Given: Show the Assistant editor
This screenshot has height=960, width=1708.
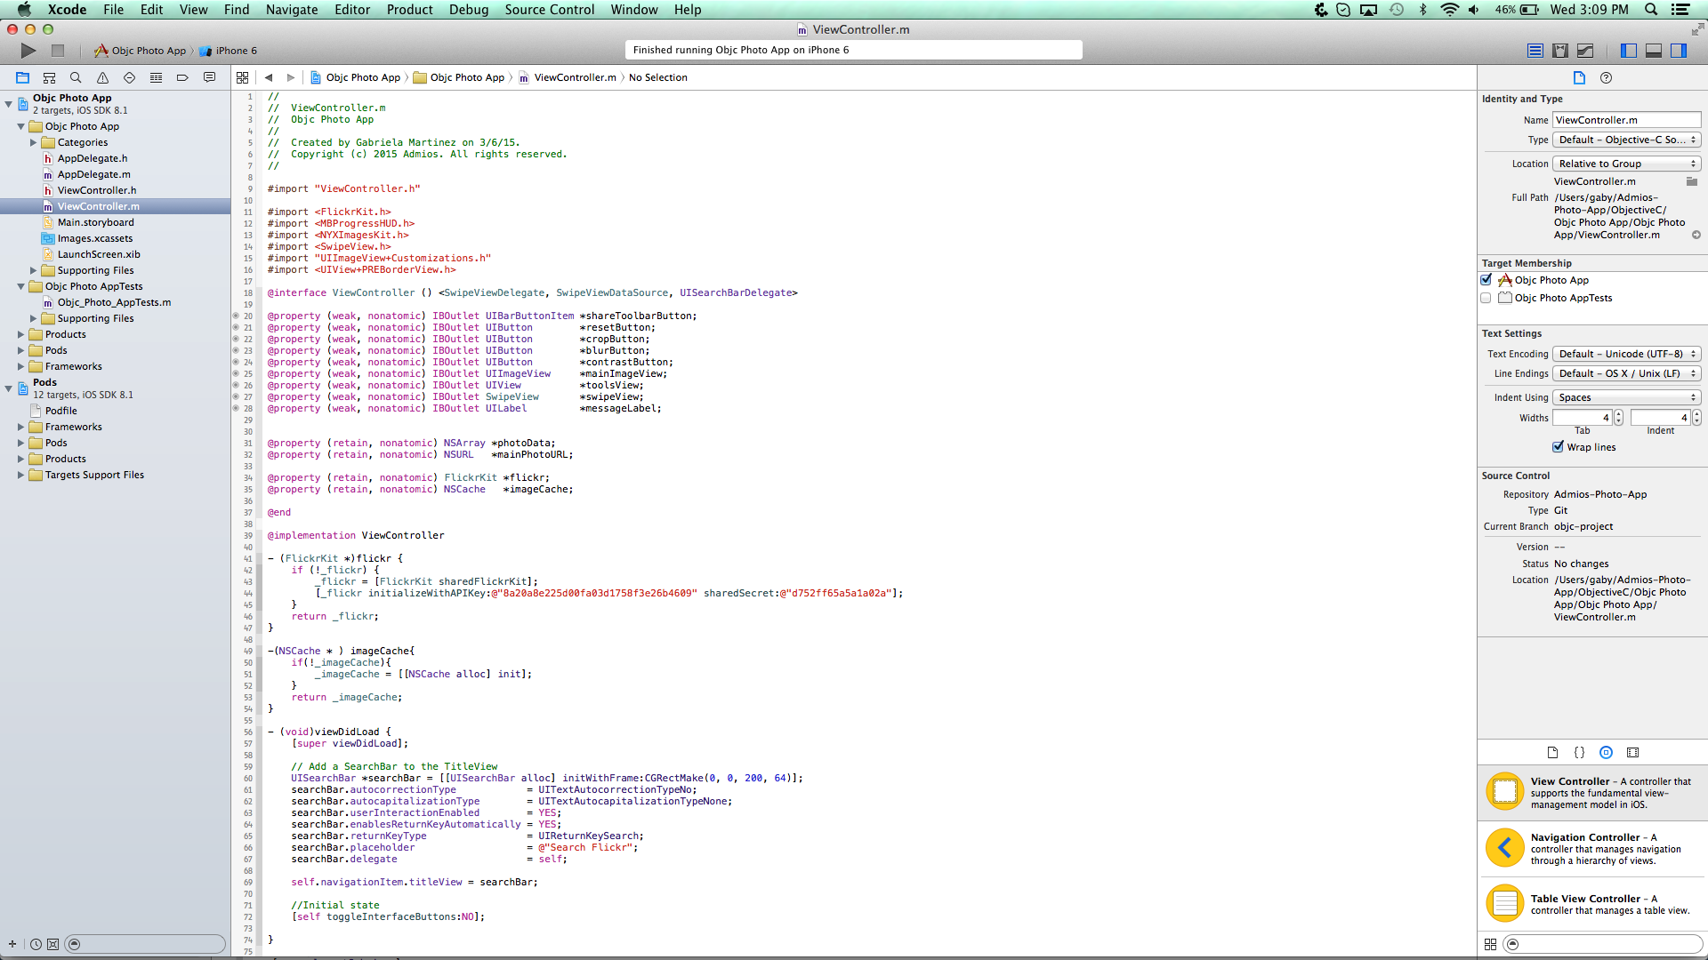Looking at the screenshot, I should click(1560, 51).
